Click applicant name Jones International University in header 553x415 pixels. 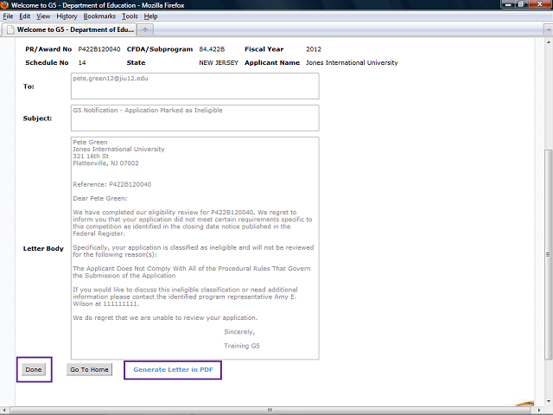point(352,62)
